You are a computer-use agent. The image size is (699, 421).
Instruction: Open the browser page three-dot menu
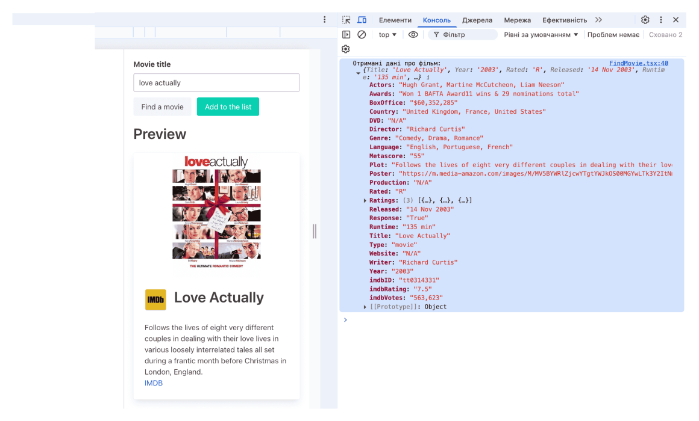pos(325,20)
